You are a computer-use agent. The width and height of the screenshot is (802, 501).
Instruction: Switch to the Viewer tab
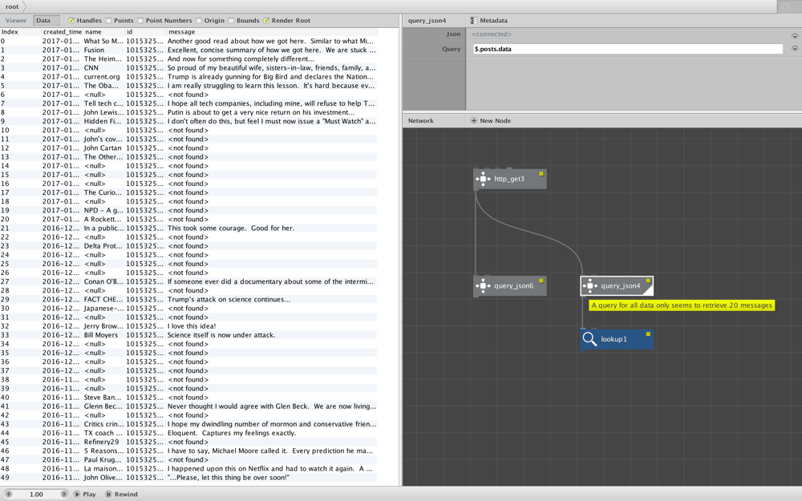tap(16, 21)
